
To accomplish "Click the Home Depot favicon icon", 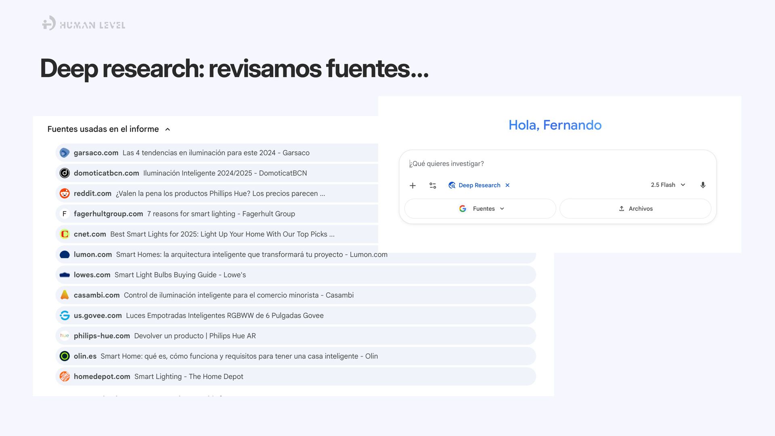I will pos(65,377).
